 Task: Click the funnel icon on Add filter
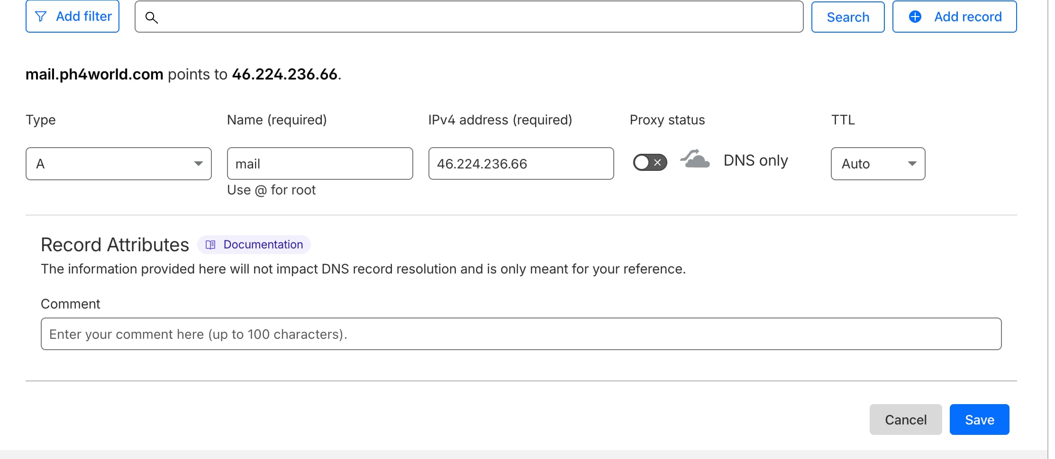pyautogui.click(x=41, y=16)
